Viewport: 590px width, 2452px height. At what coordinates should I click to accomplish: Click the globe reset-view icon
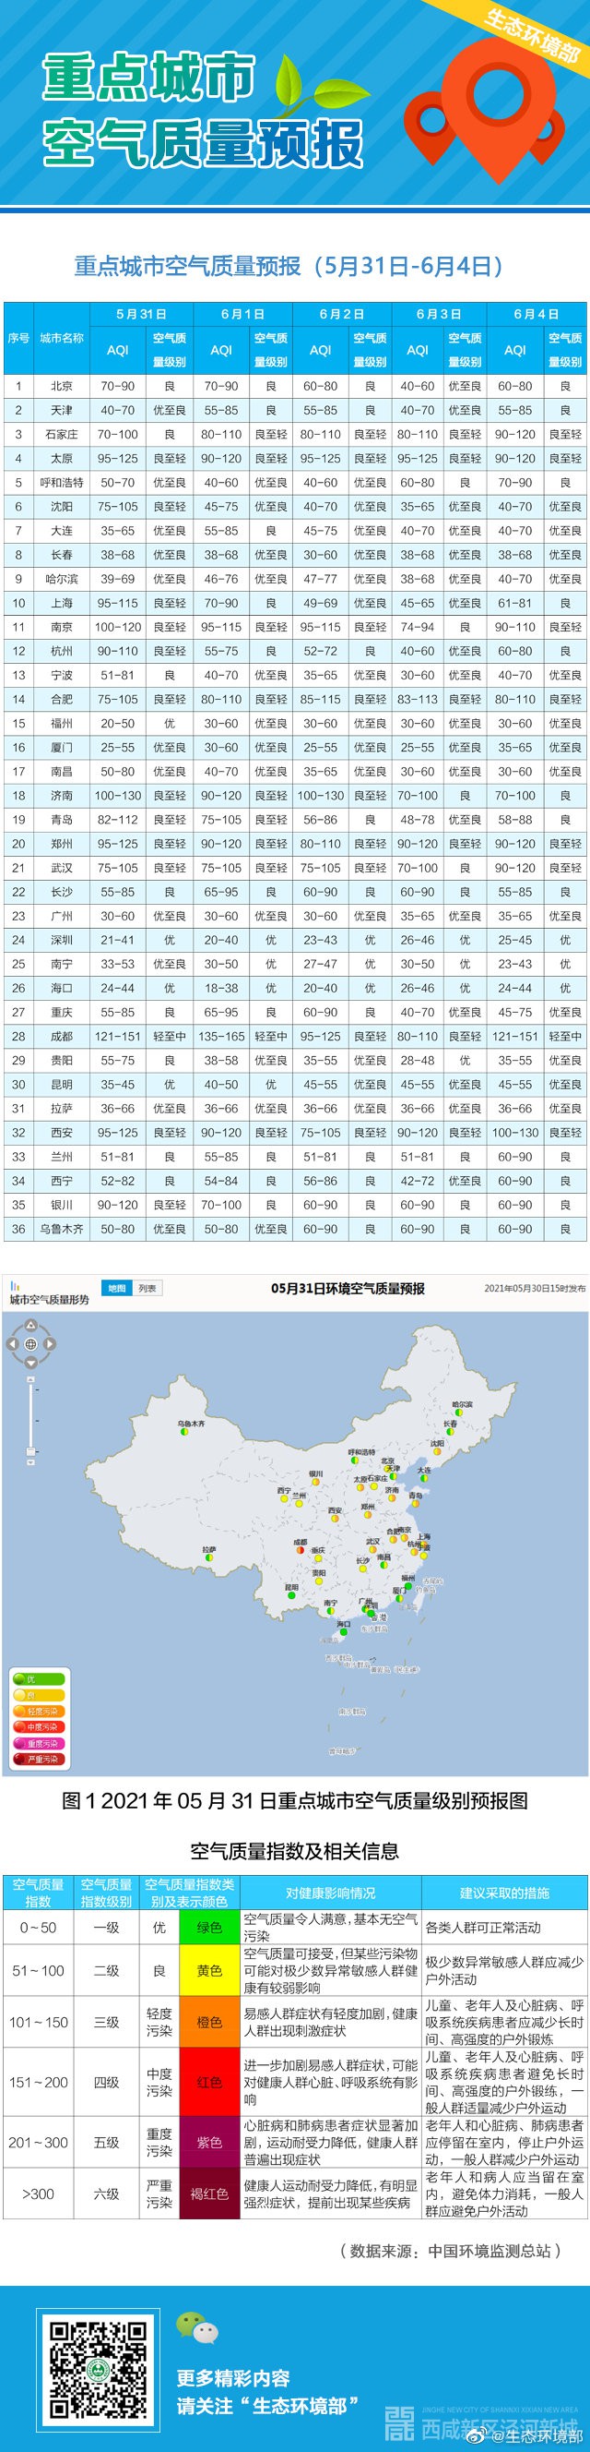tap(30, 1344)
